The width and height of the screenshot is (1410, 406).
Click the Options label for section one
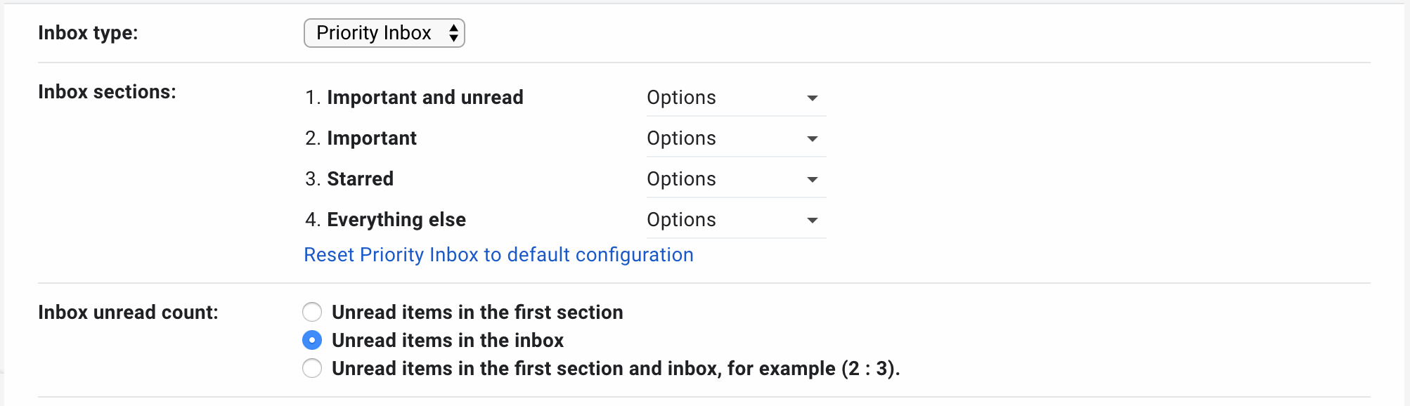point(681,98)
